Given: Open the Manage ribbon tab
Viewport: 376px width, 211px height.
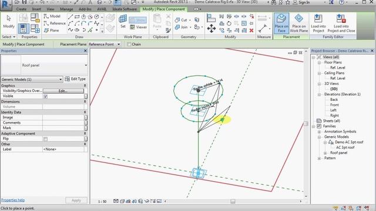Looking at the screenshot, I should (66, 9).
